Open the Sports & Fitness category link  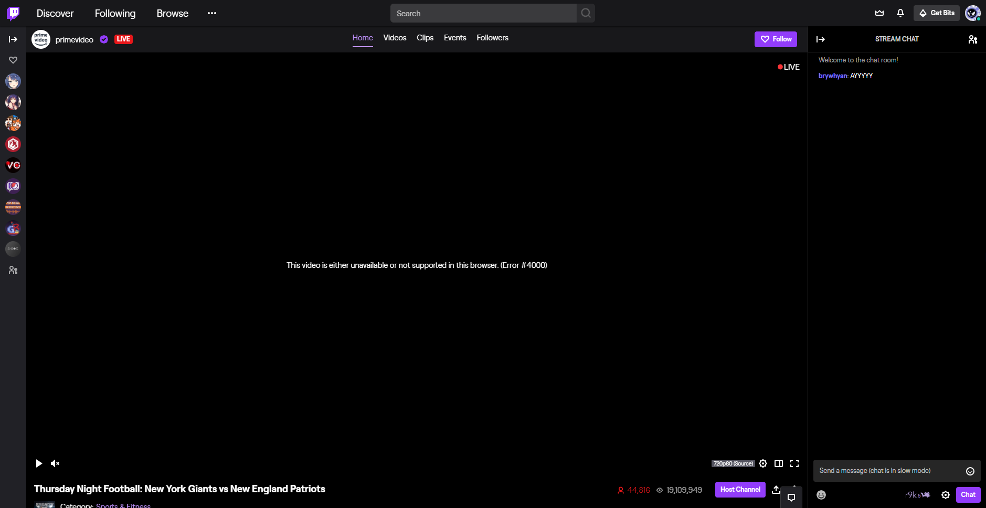123,505
